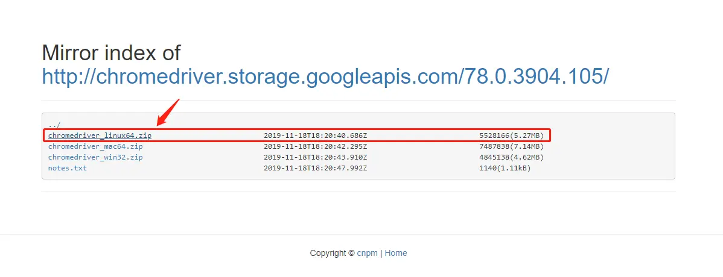Select the 4845138(4.62MB) file size text
The height and width of the screenshot is (277, 723).
click(x=511, y=157)
